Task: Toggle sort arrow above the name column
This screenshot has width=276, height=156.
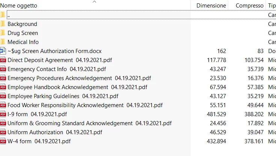Action: tap(95, 2)
